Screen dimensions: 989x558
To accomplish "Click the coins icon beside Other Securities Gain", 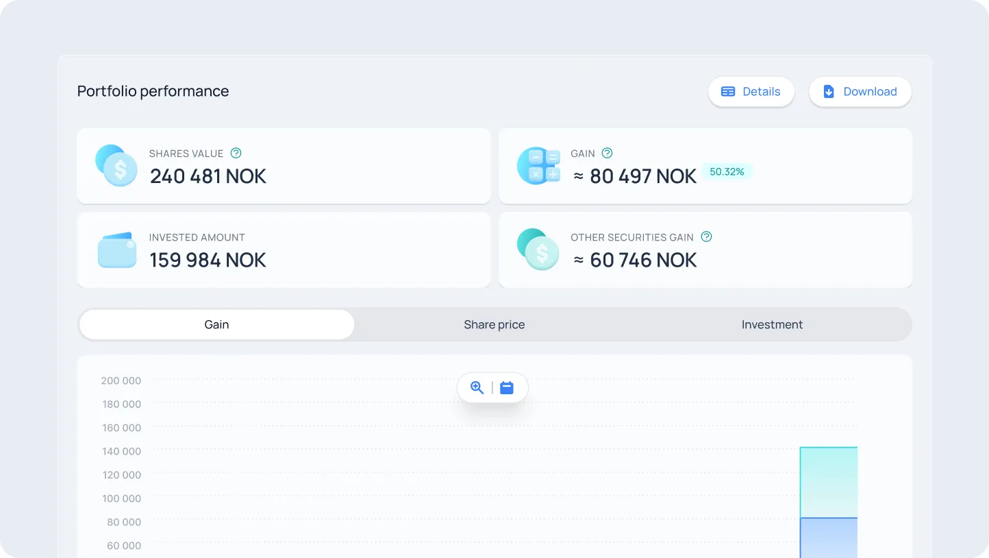I will pos(538,250).
